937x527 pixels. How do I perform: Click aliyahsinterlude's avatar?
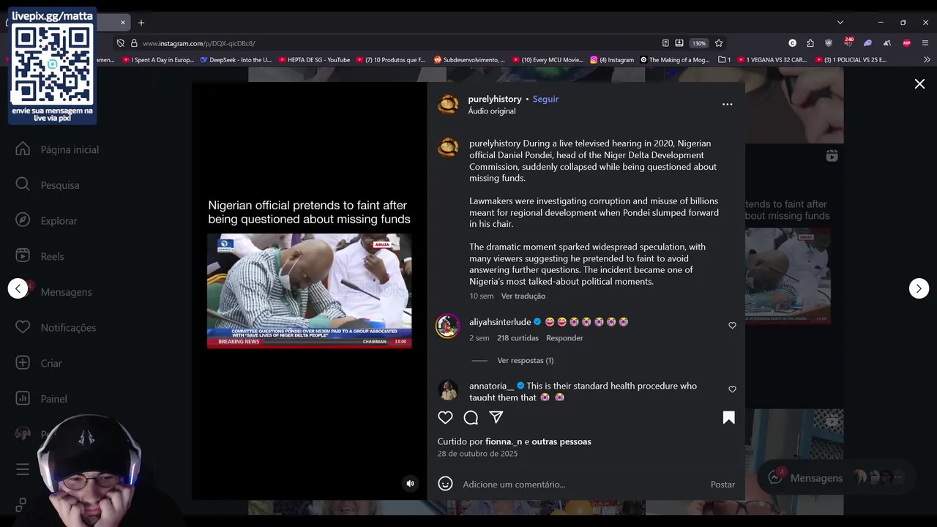point(448,326)
